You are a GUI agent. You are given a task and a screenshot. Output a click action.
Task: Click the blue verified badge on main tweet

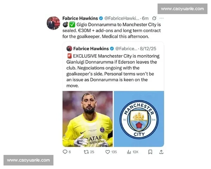pyautogui.click(x=101, y=18)
